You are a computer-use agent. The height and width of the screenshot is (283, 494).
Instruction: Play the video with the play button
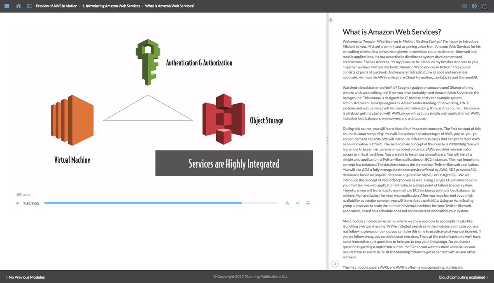tap(18, 203)
